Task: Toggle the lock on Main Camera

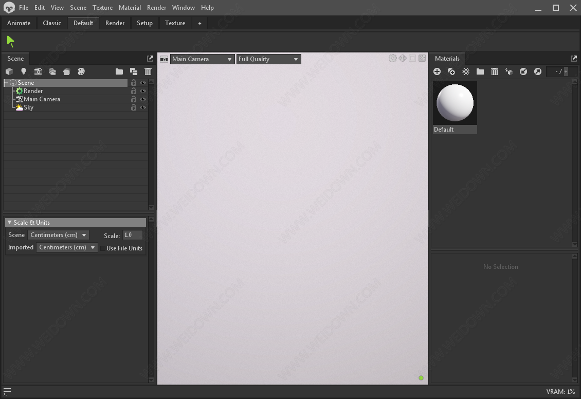Action: pos(134,99)
